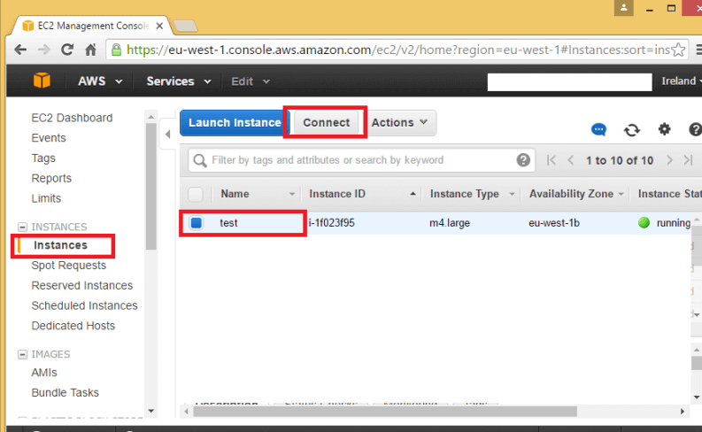Sort by Instance ID column

337,194
